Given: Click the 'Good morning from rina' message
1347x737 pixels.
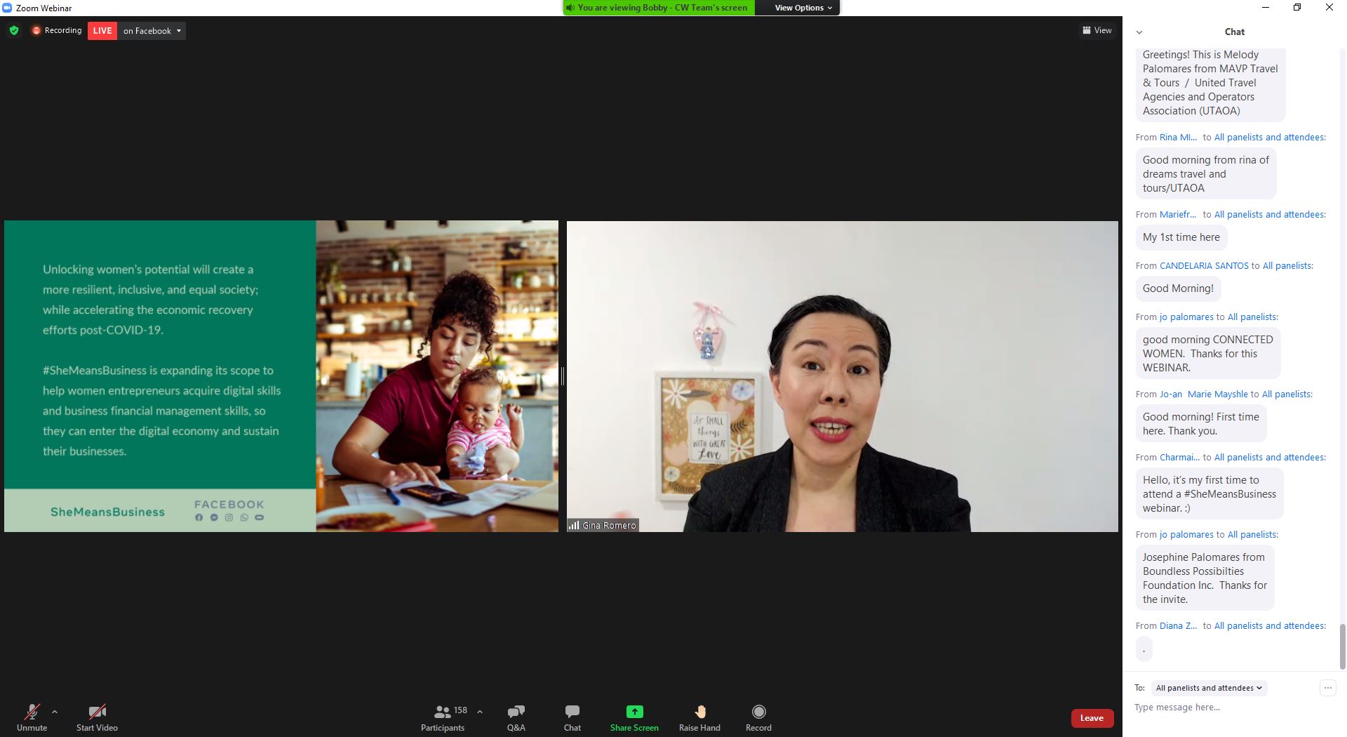Looking at the screenshot, I should click(1205, 173).
